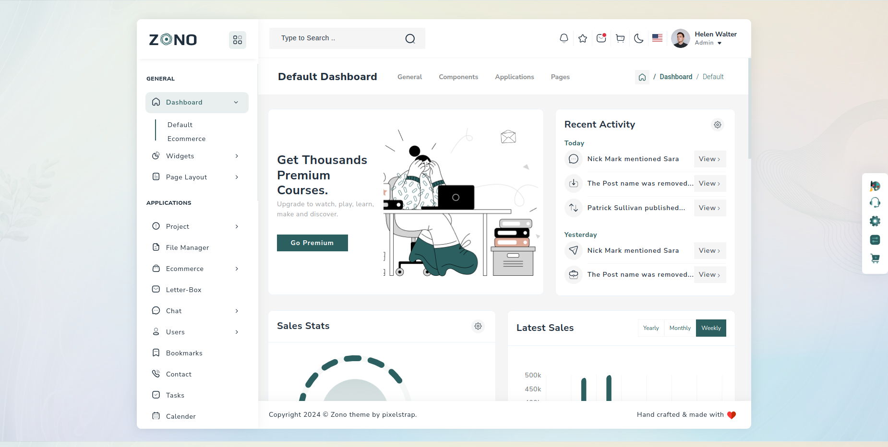Click the notification bell icon
The height and width of the screenshot is (447, 888).
tap(564, 38)
